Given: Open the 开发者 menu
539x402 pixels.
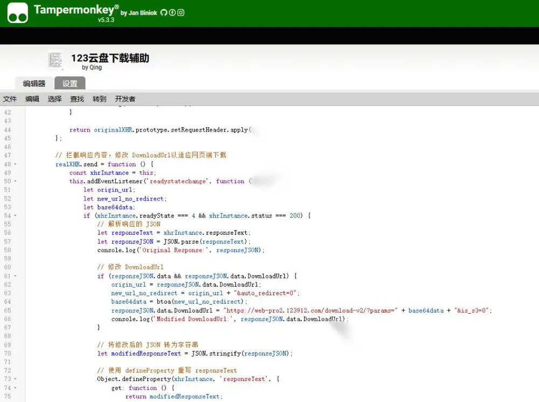Looking at the screenshot, I should [125, 99].
